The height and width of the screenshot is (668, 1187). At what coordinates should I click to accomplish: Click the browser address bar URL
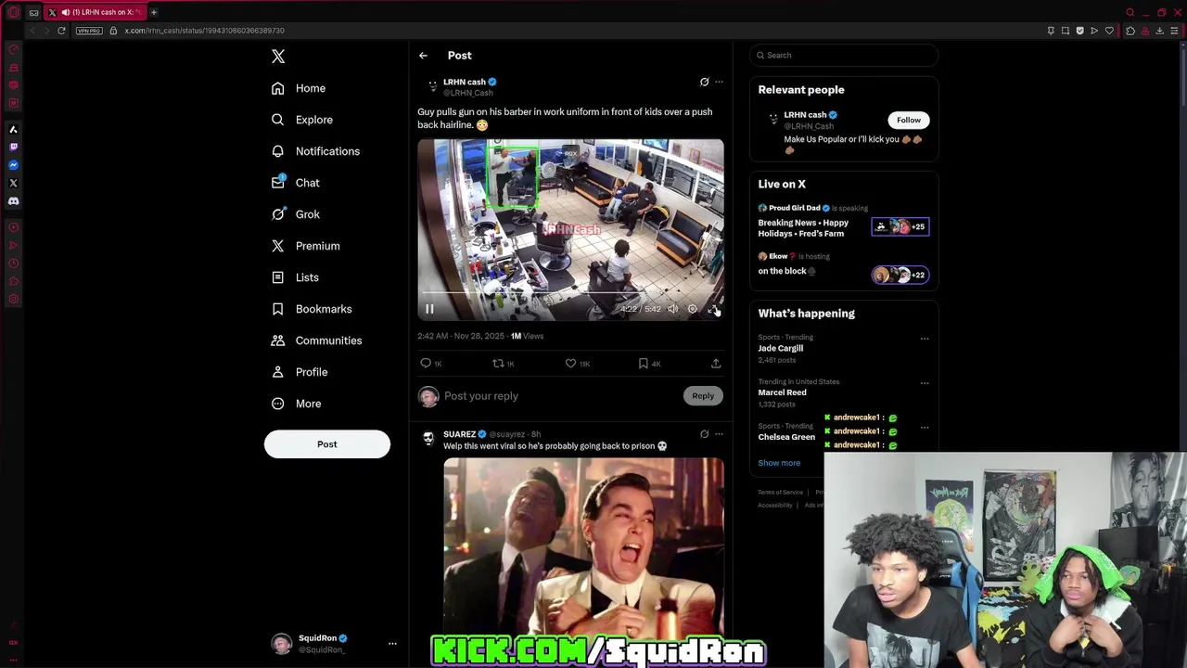point(204,31)
